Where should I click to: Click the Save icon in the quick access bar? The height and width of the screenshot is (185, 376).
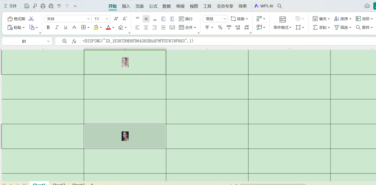[x=27, y=6]
